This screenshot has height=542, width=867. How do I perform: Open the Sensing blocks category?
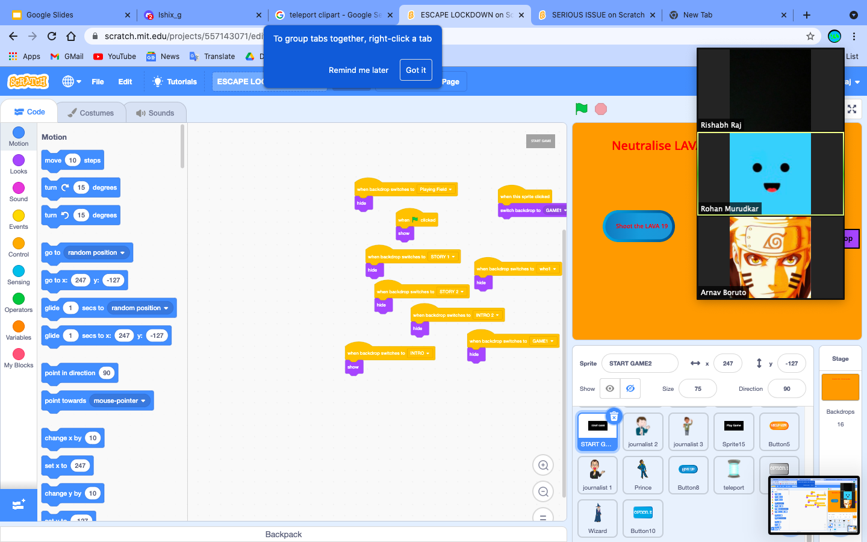19,275
